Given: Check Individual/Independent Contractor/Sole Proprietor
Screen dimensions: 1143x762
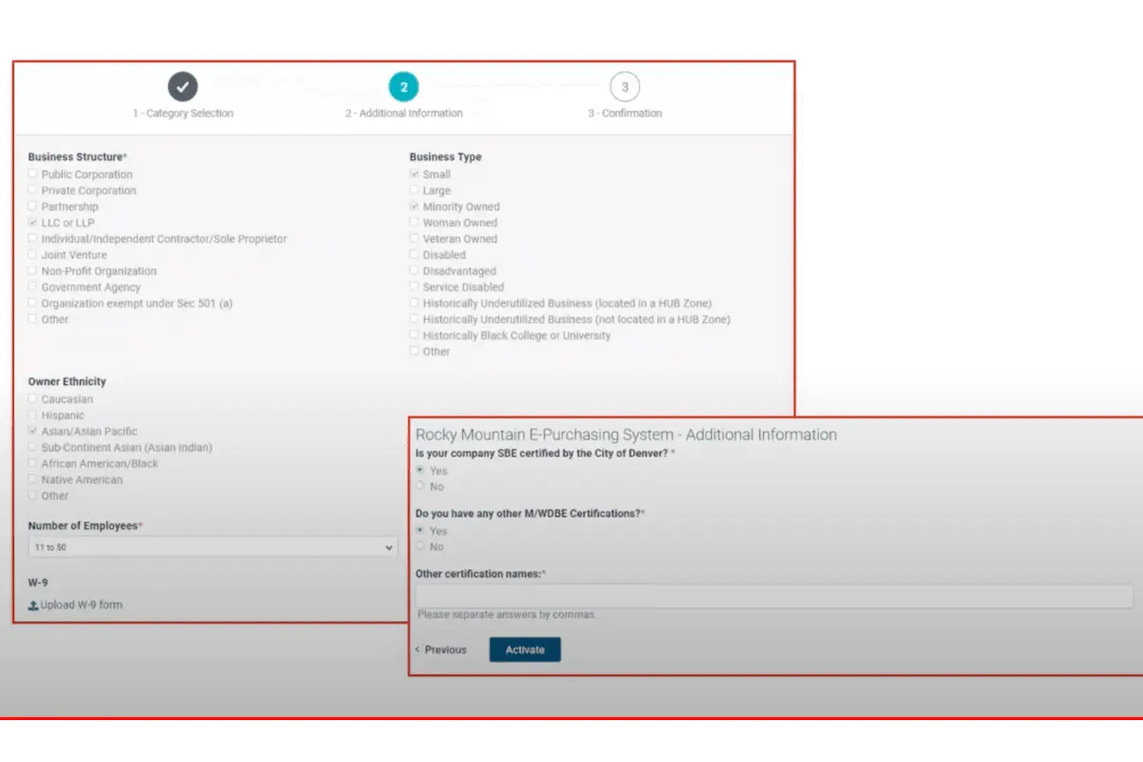Looking at the screenshot, I should pos(33,239).
